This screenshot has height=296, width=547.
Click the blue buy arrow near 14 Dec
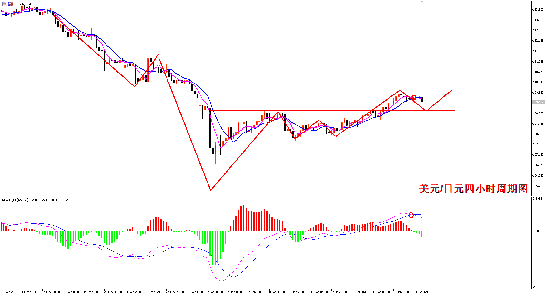point(50,11)
